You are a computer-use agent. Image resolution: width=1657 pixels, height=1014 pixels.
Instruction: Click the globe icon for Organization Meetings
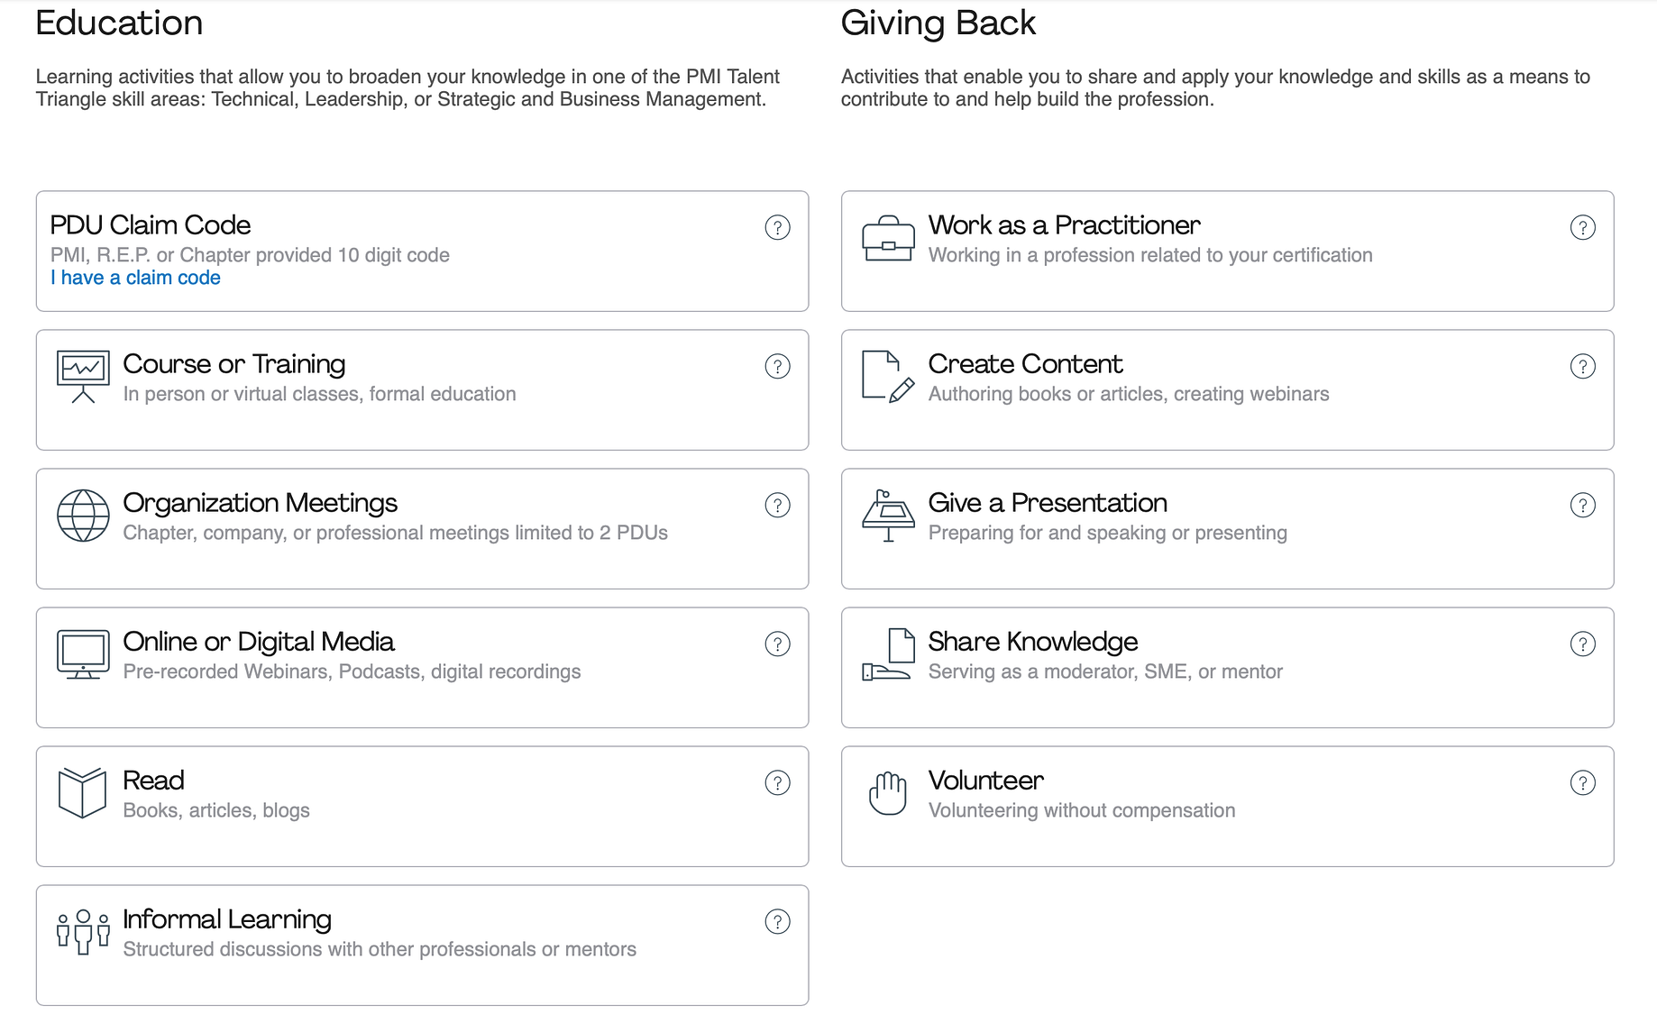[83, 516]
